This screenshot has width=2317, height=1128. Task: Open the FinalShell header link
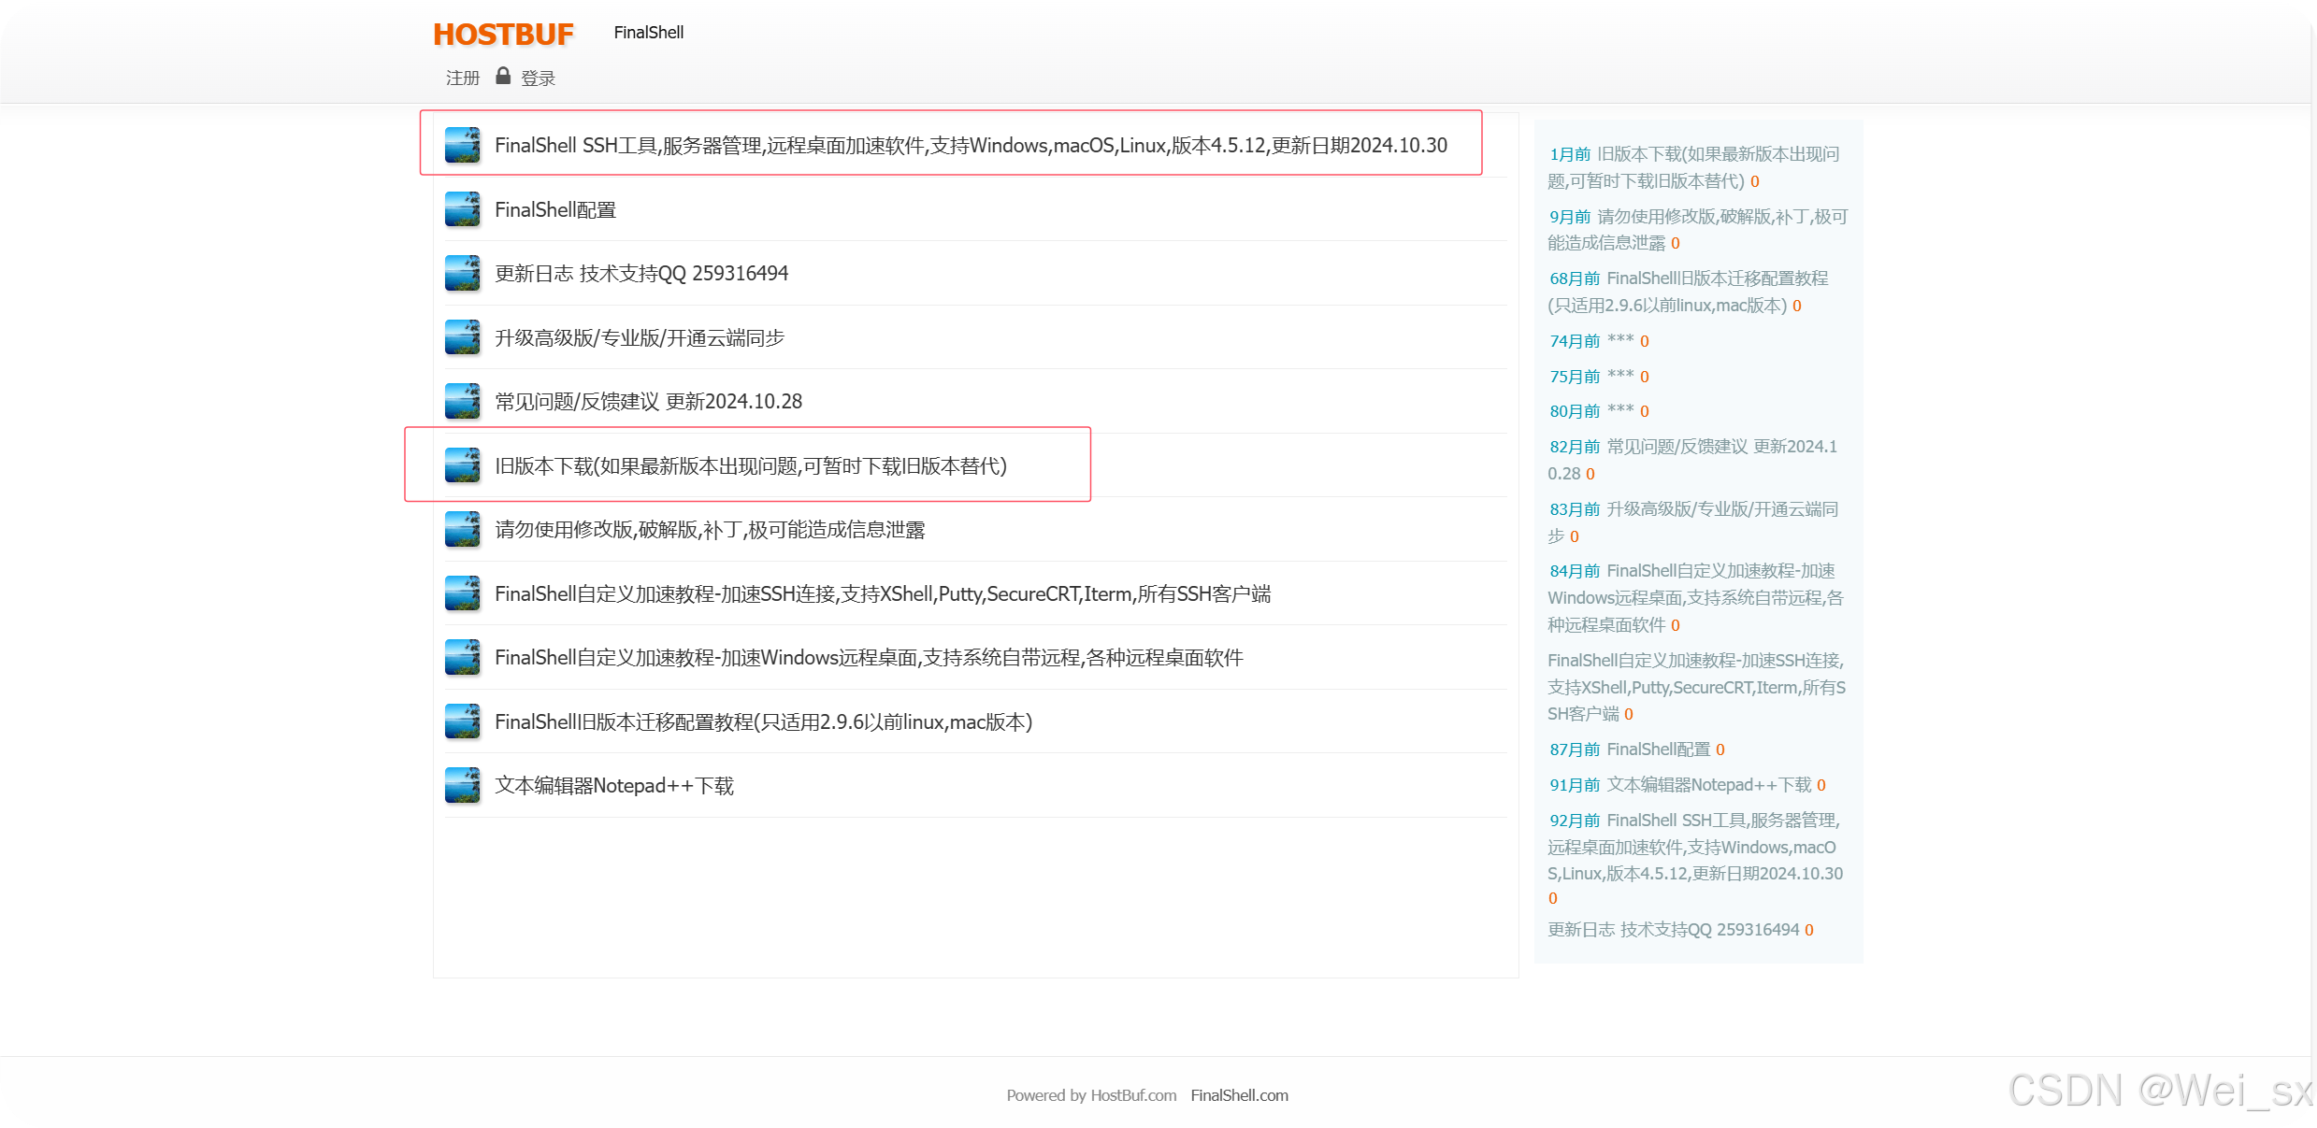point(649,33)
